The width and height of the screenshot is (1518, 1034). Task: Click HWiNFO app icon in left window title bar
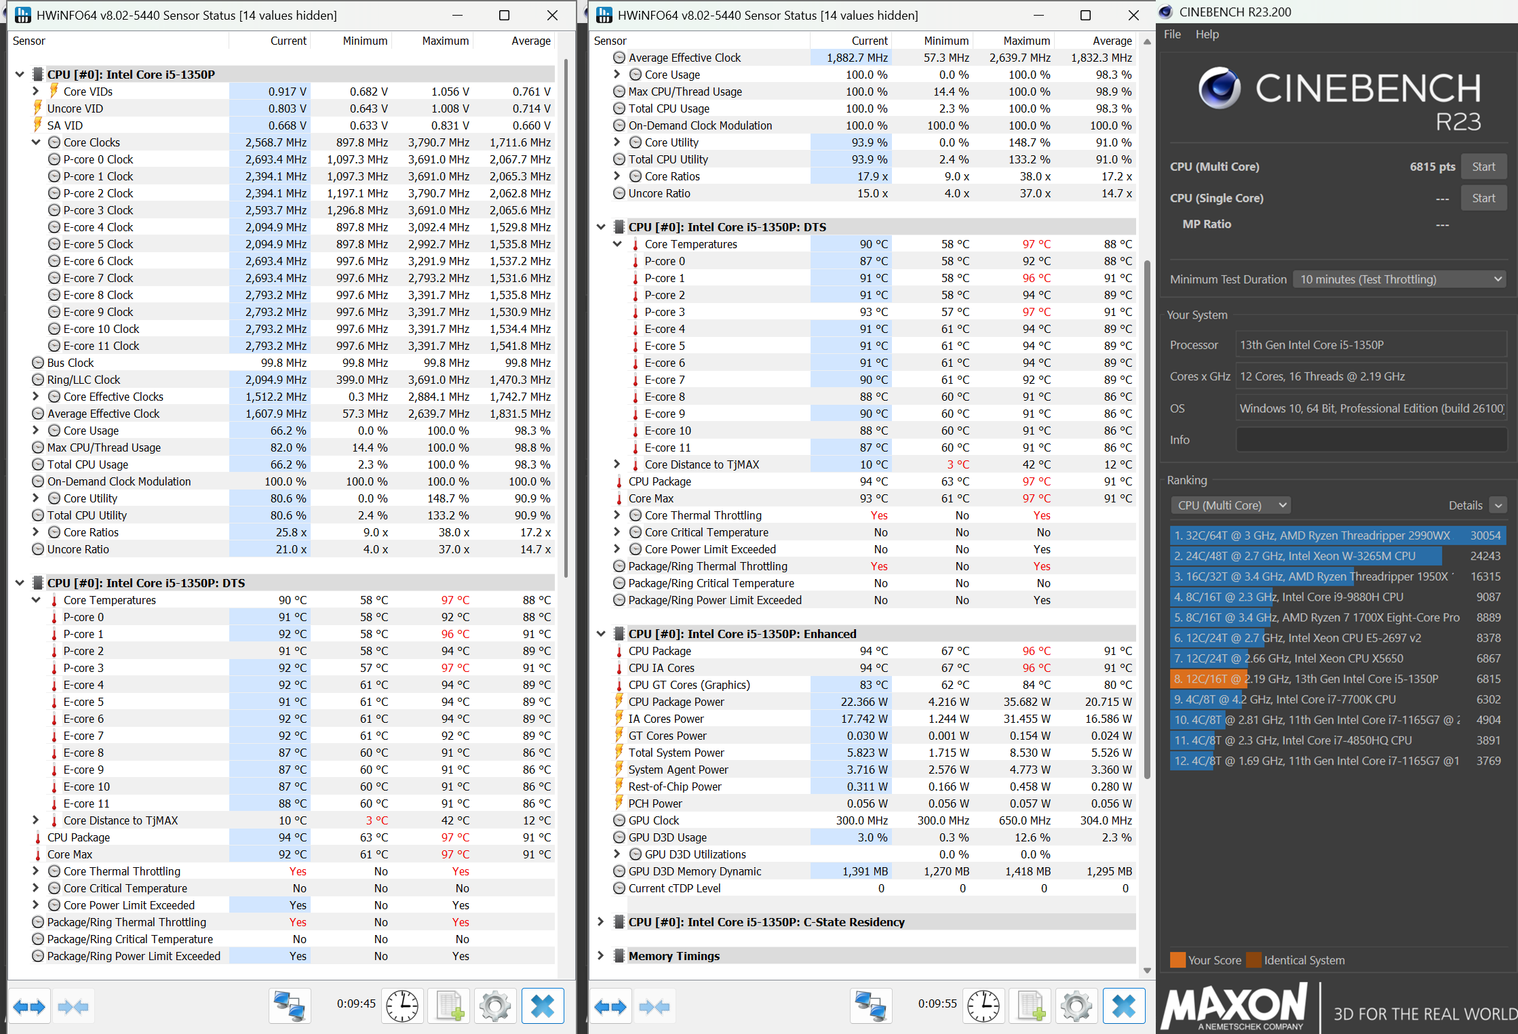click(22, 15)
